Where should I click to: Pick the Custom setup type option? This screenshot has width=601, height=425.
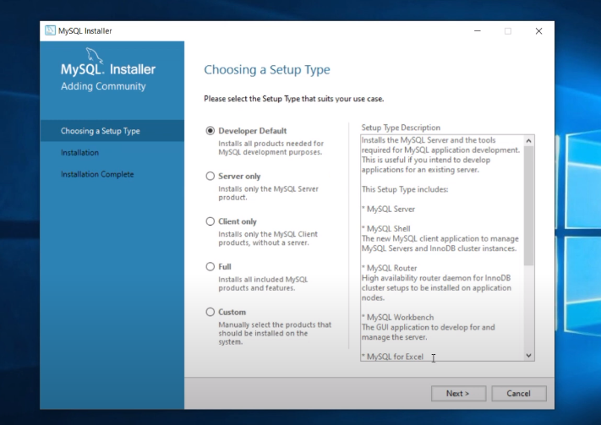[x=210, y=312]
